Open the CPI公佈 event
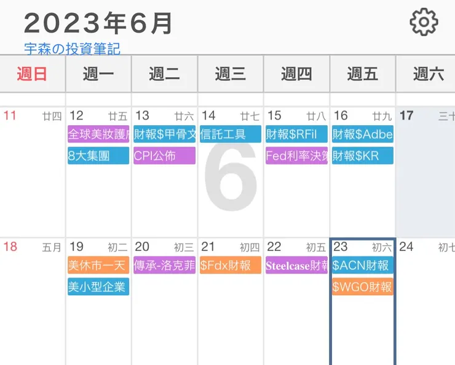The image size is (455, 365). 165,156
